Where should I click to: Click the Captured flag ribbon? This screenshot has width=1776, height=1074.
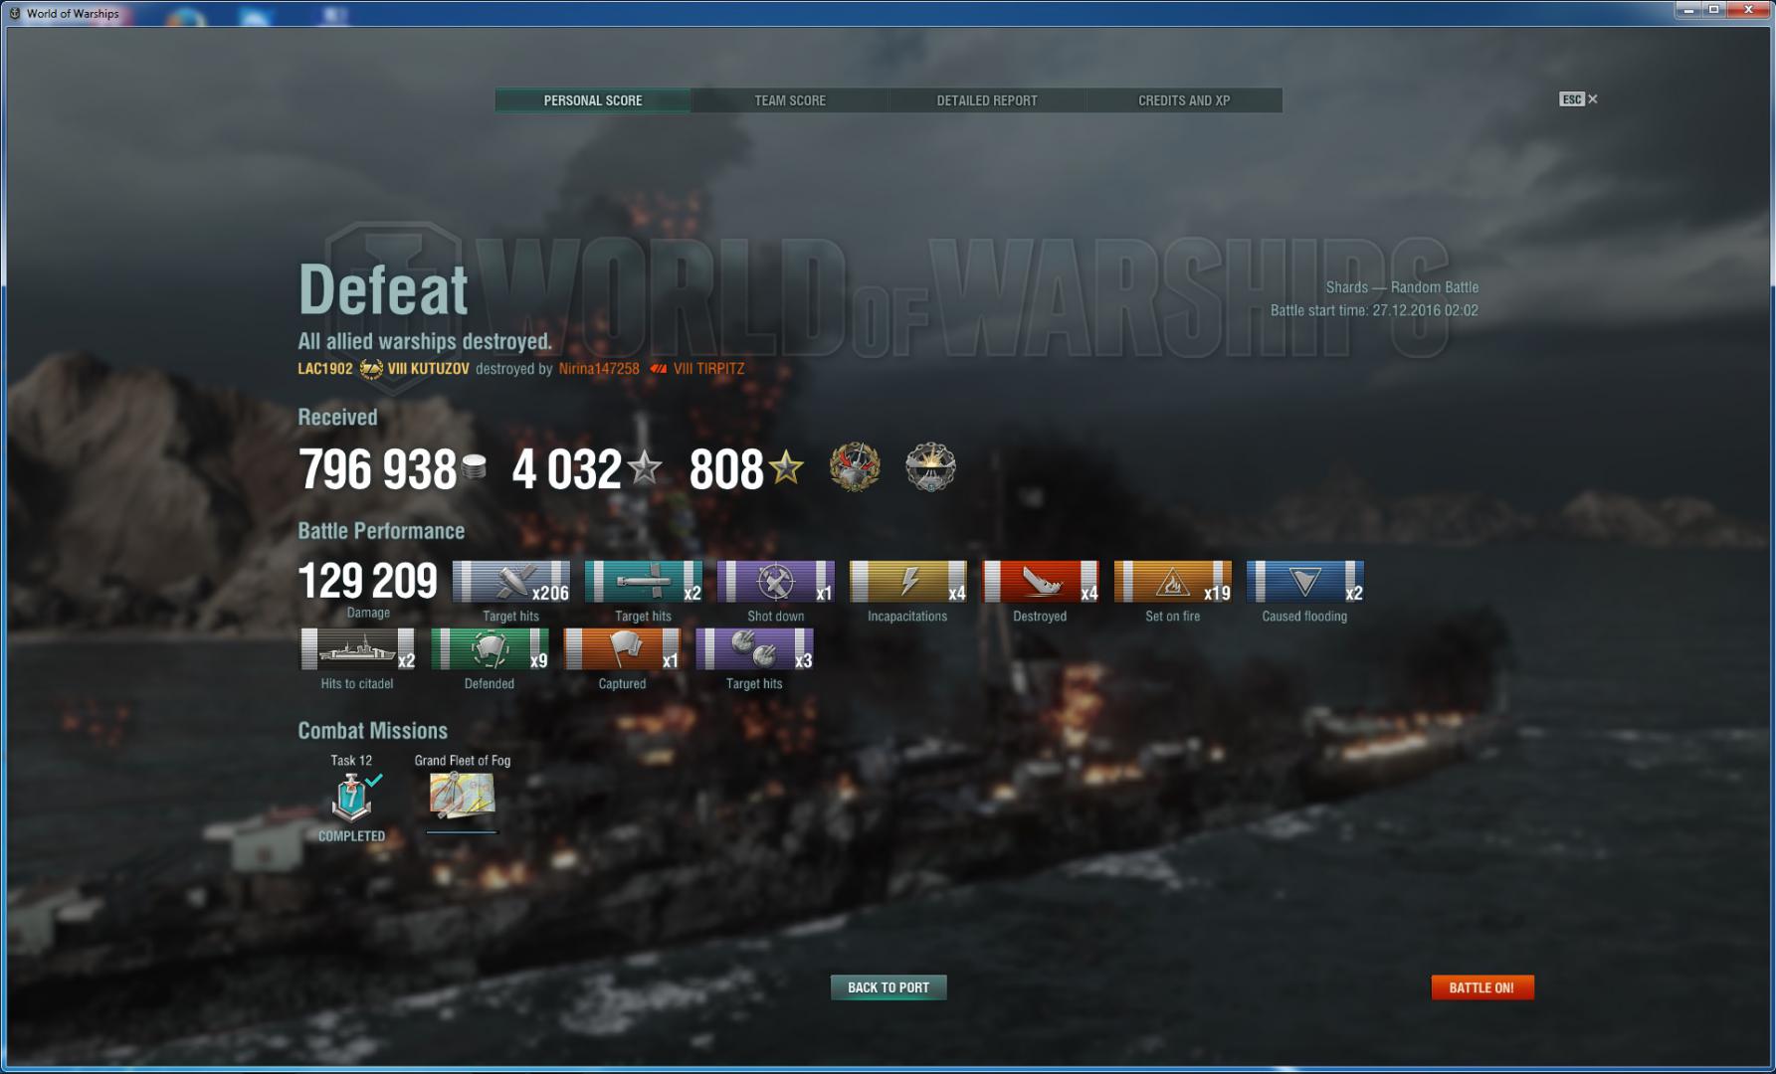tap(623, 649)
